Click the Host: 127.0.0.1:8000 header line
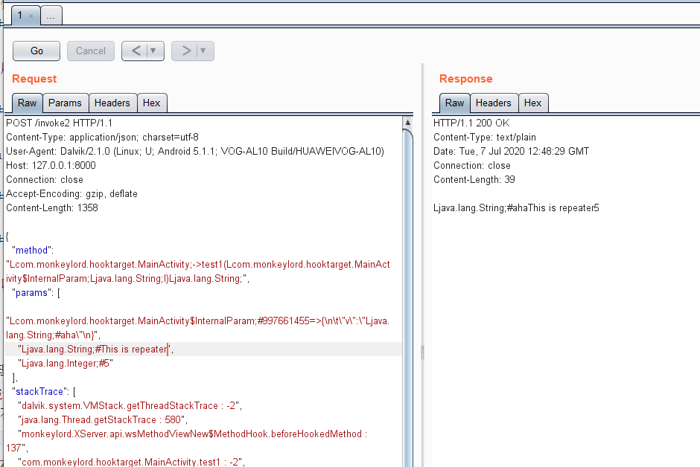Screen dimensions: 700x467 51,165
